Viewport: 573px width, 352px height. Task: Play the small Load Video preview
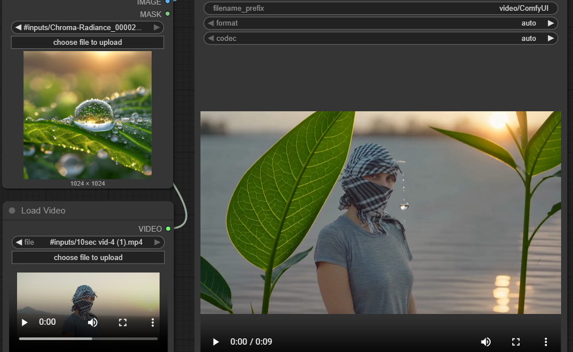(24, 322)
